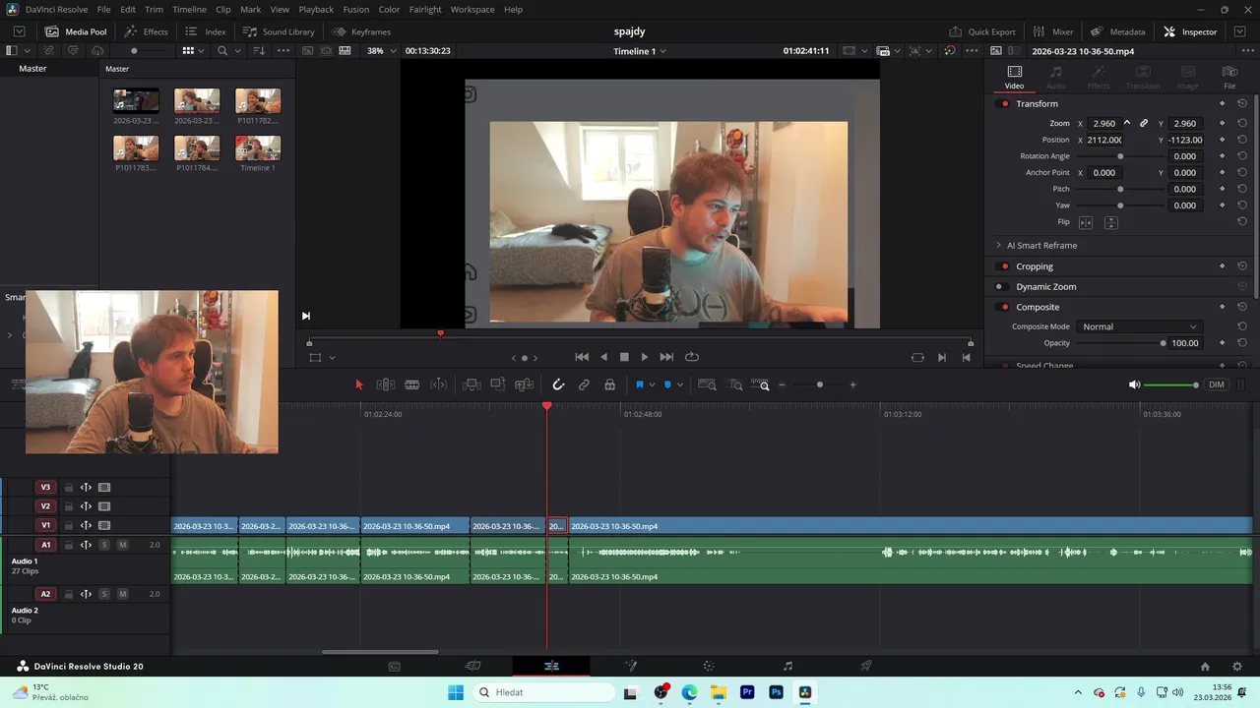The image size is (1260, 708).
Task: Toggle the Transform enable dot
Action: pyautogui.click(x=1004, y=103)
